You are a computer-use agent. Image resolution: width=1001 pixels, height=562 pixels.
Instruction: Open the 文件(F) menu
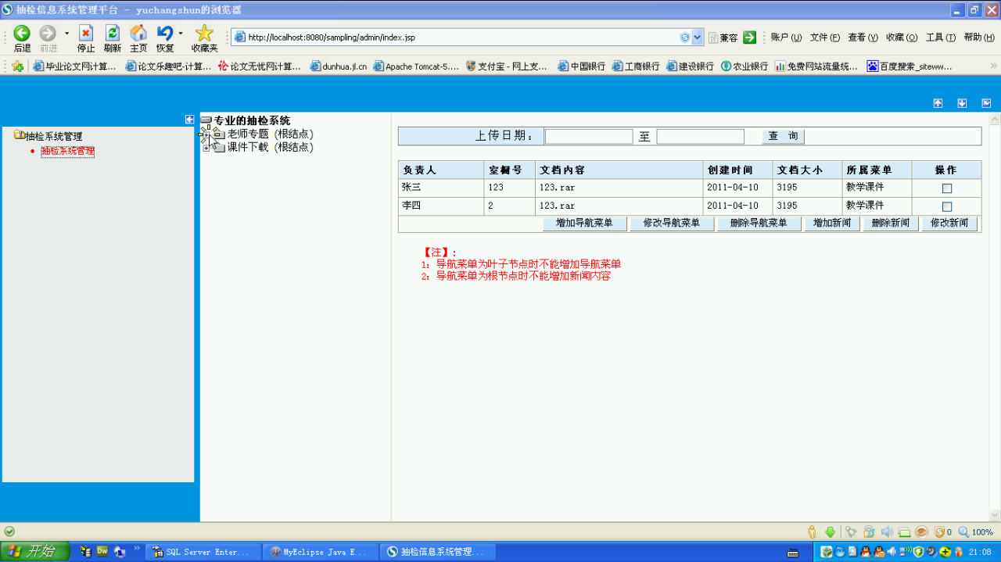point(825,38)
